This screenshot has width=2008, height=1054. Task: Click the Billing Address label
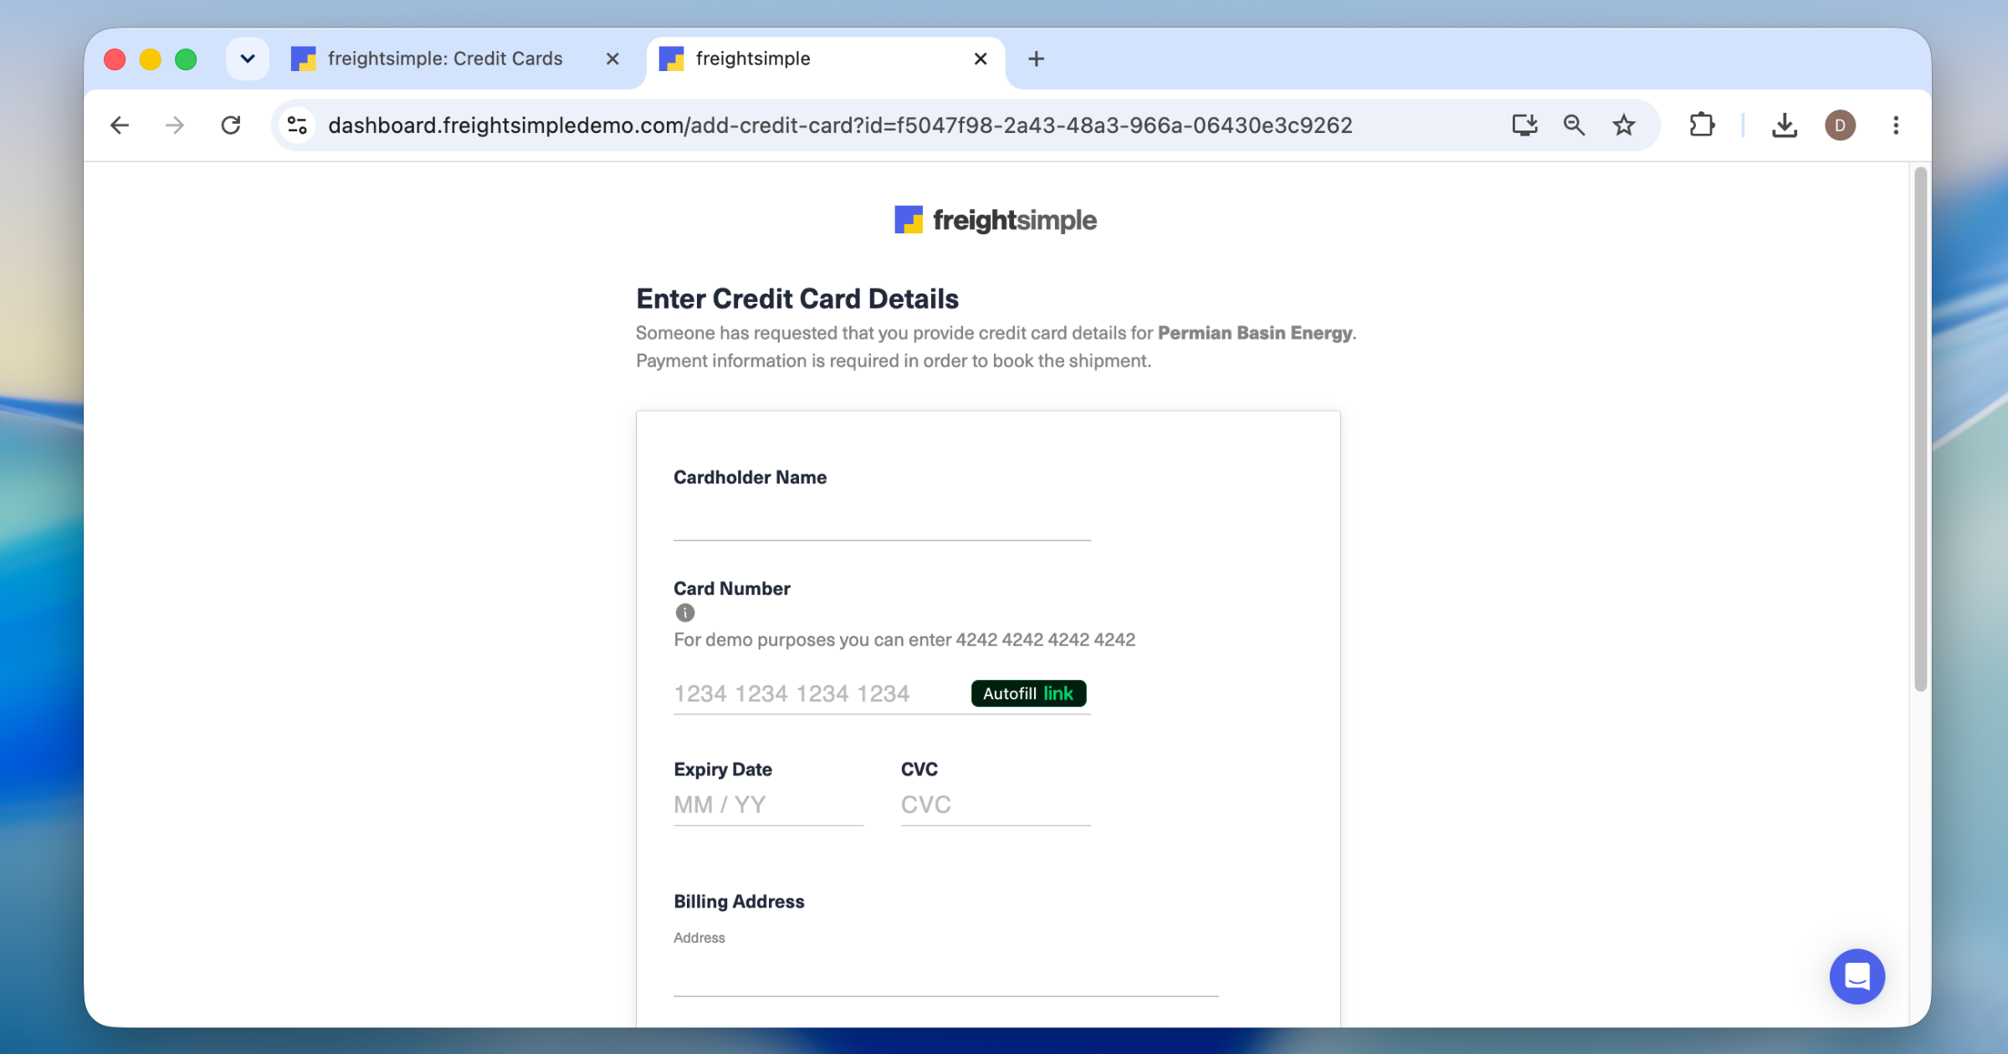tap(739, 902)
